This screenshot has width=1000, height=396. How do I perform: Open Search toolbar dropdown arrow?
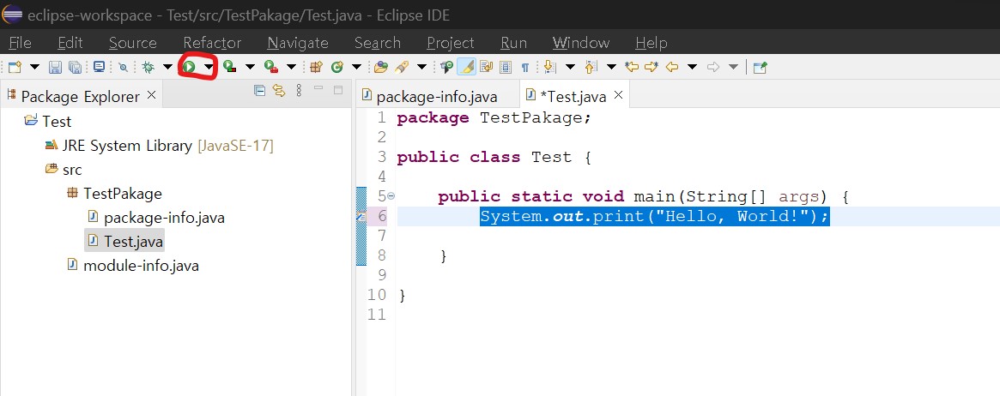(421, 67)
